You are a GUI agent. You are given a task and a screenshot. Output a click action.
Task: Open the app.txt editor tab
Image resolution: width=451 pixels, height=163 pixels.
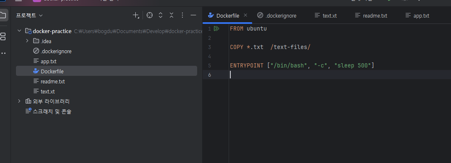(x=417, y=16)
